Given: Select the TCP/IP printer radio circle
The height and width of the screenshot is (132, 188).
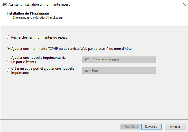Looking at the screenshot, I should click(8, 49).
